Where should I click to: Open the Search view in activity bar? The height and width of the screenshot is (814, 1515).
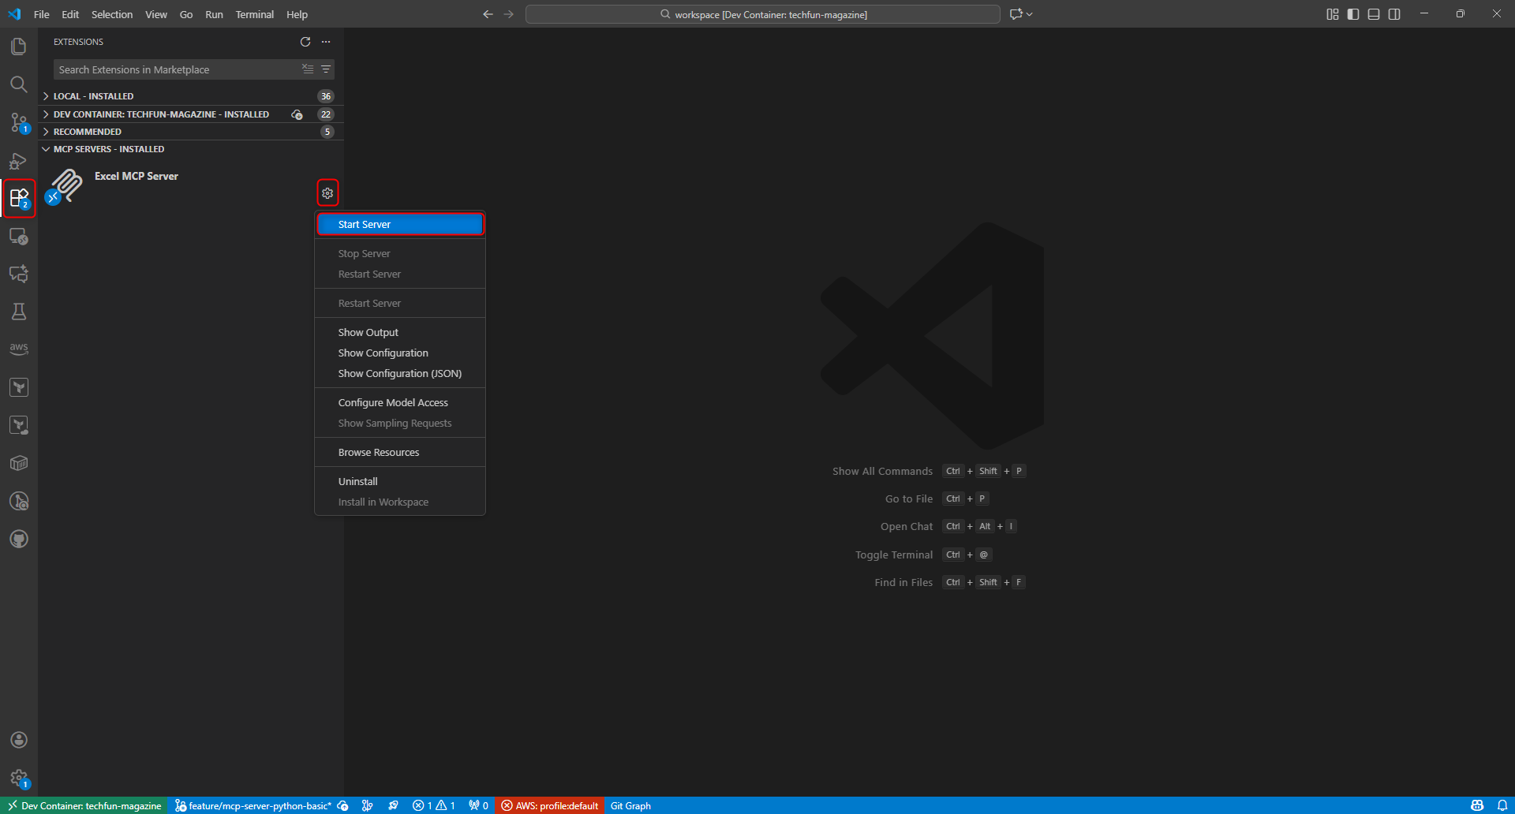(19, 84)
